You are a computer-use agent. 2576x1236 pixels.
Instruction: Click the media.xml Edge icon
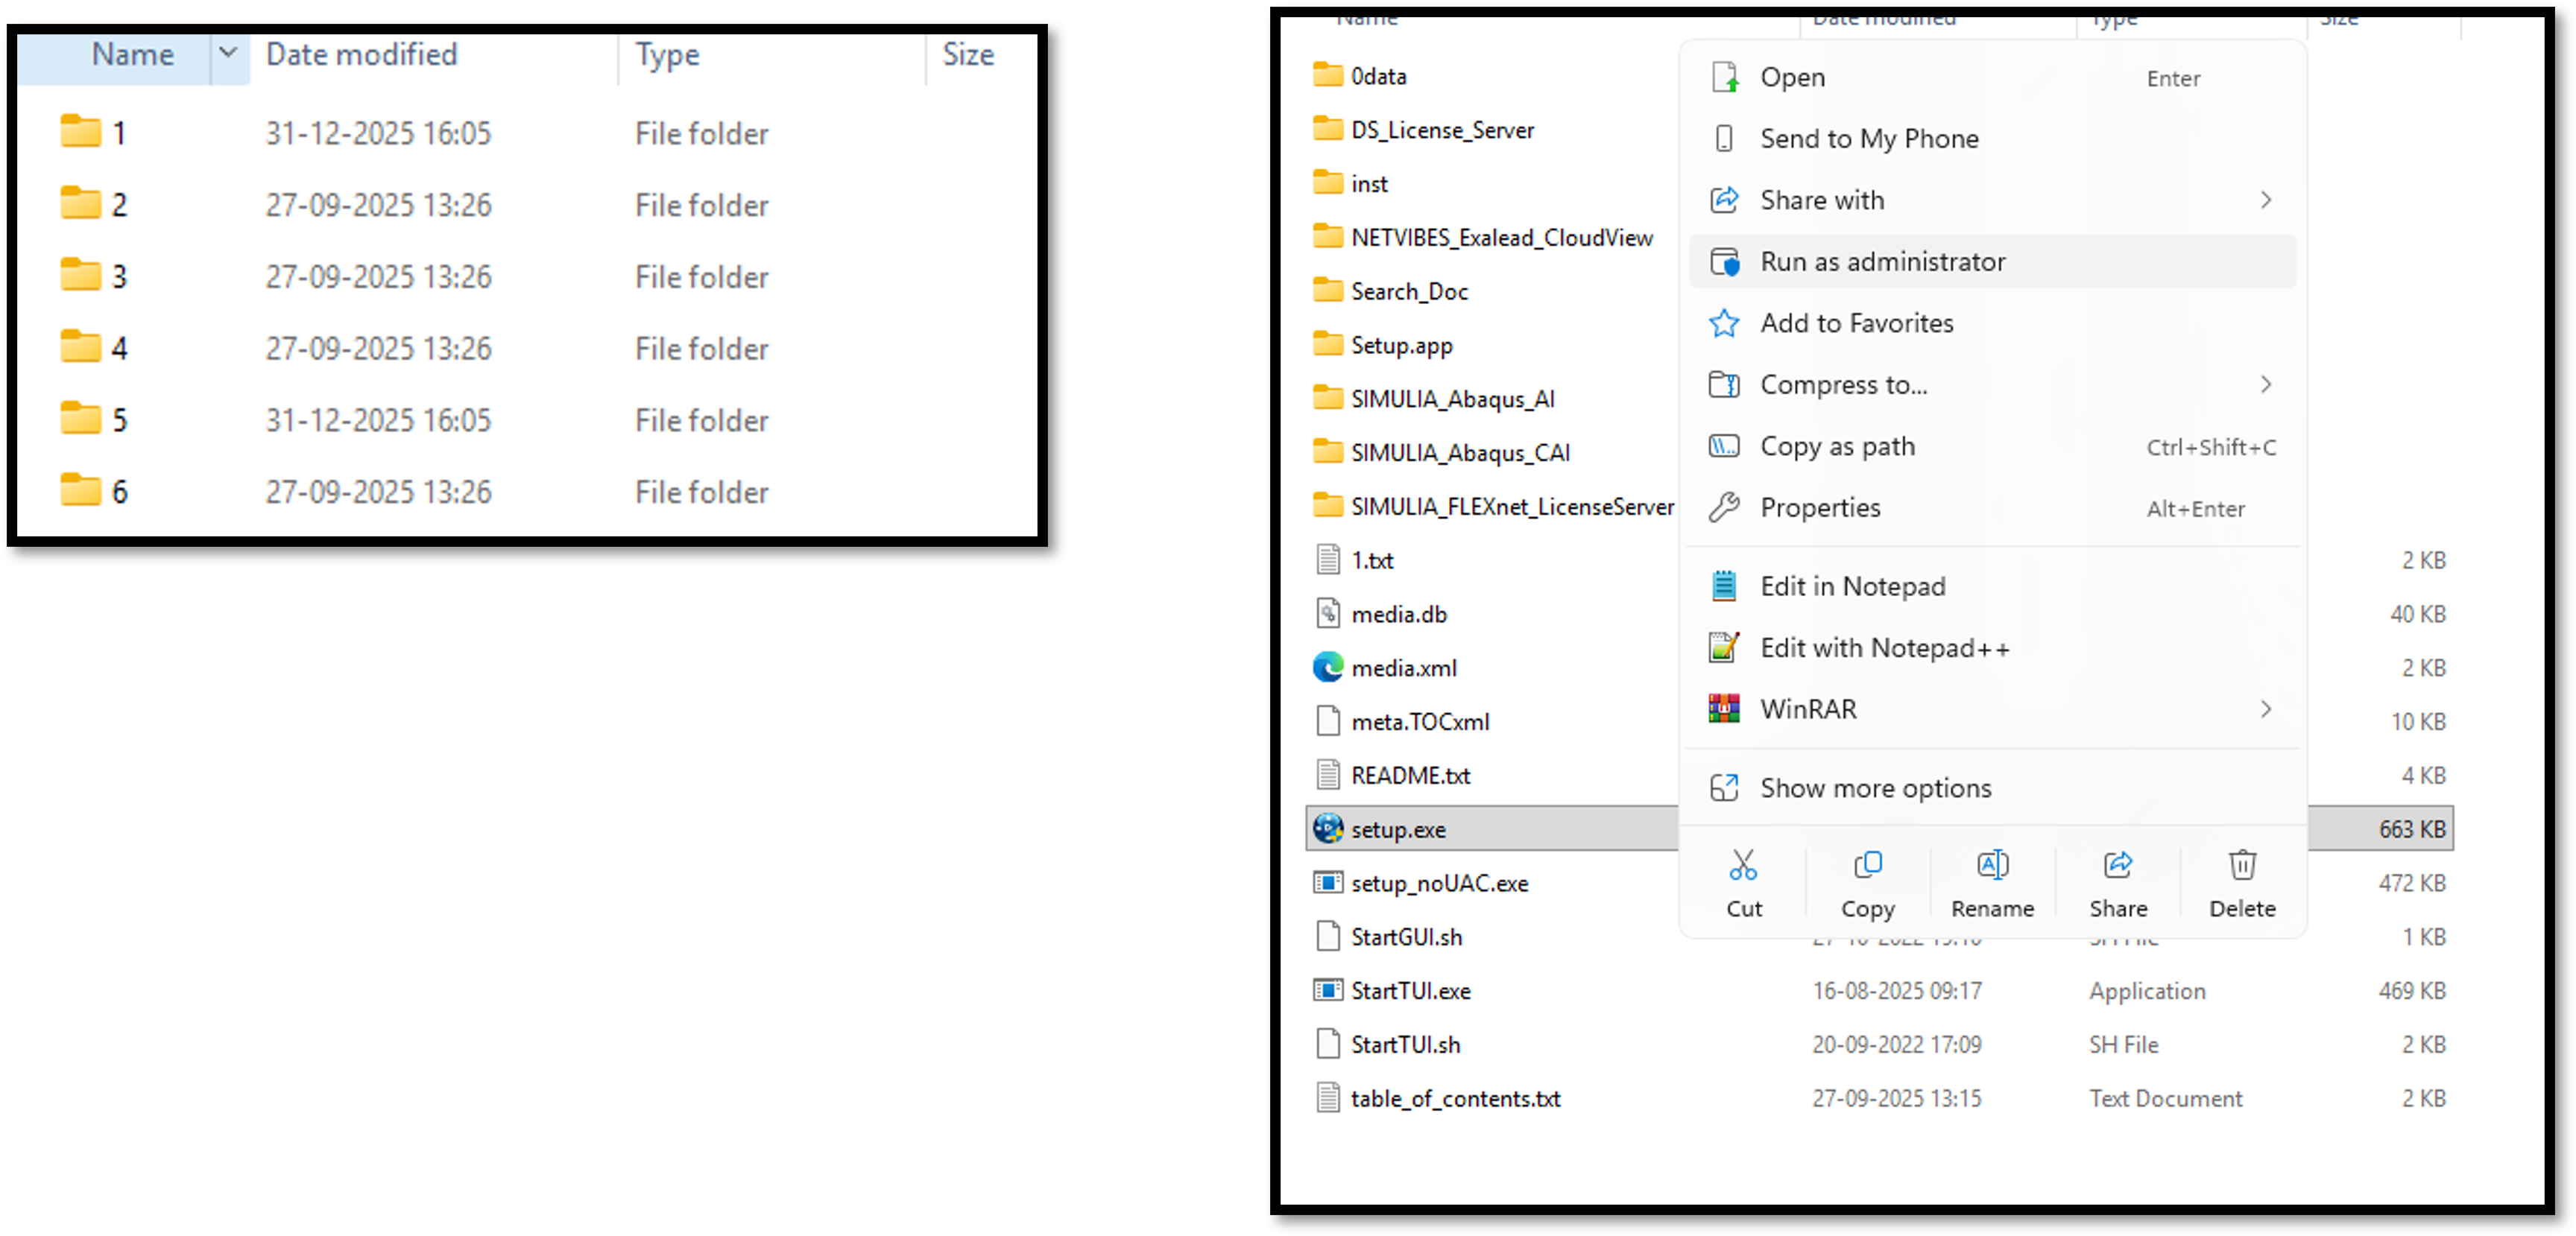(x=1327, y=668)
